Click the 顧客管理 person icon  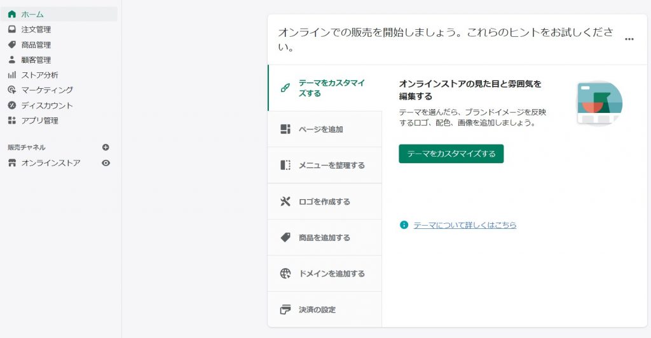coord(12,60)
